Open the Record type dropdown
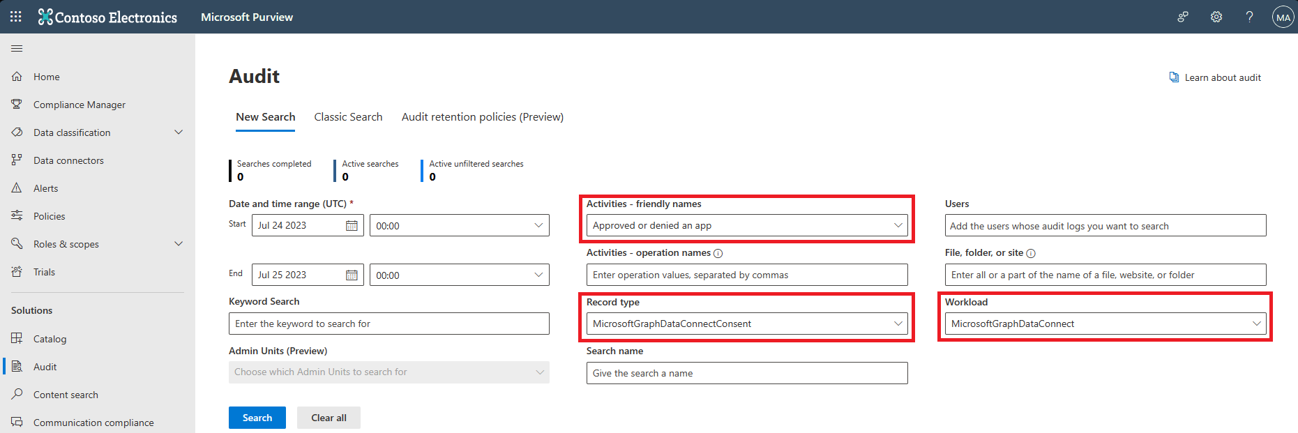This screenshot has width=1298, height=433. coord(747,324)
